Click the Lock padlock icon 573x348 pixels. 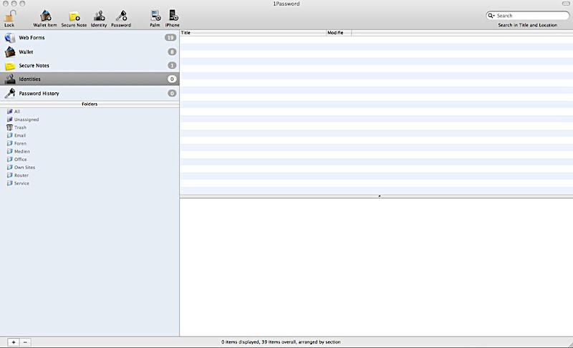click(x=9, y=16)
